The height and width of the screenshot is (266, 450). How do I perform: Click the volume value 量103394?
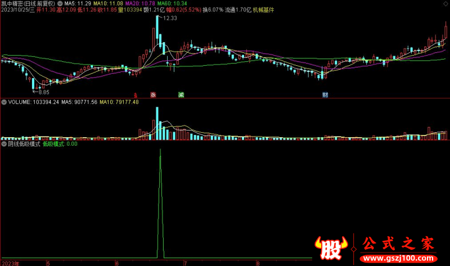pos(130,10)
